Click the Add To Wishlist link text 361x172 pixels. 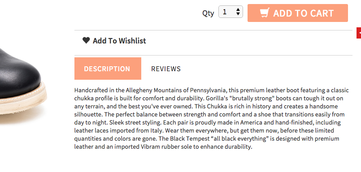(119, 41)
